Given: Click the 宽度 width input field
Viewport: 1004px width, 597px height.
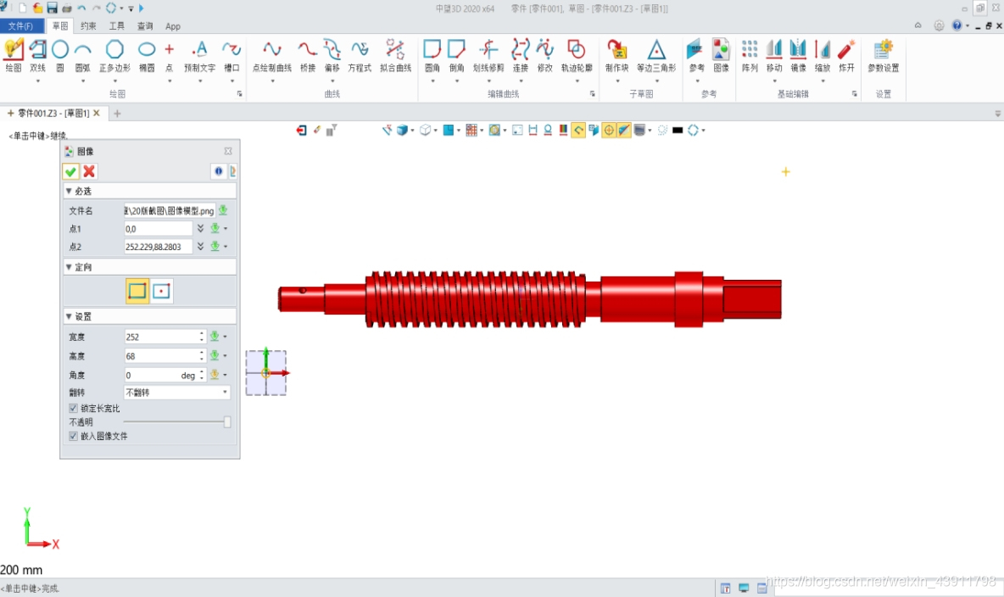Looking at the screenshot, I should 161,337.
